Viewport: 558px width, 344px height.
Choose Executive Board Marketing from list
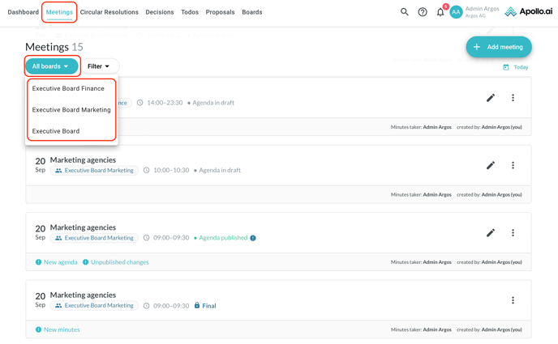pos(71,109)
